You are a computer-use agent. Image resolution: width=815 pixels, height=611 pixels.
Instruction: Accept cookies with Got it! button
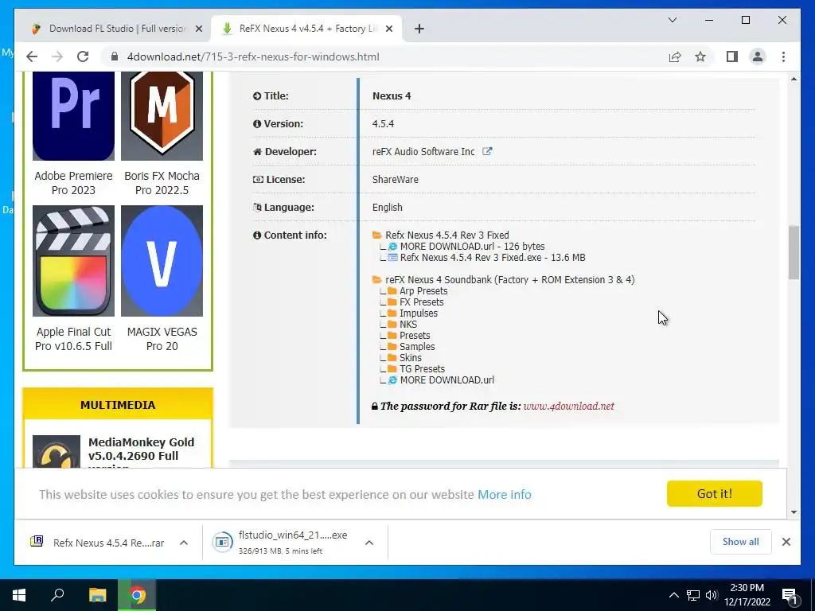pos(714,493)
